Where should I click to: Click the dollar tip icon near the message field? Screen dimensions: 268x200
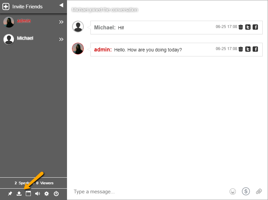coord(246,191)
